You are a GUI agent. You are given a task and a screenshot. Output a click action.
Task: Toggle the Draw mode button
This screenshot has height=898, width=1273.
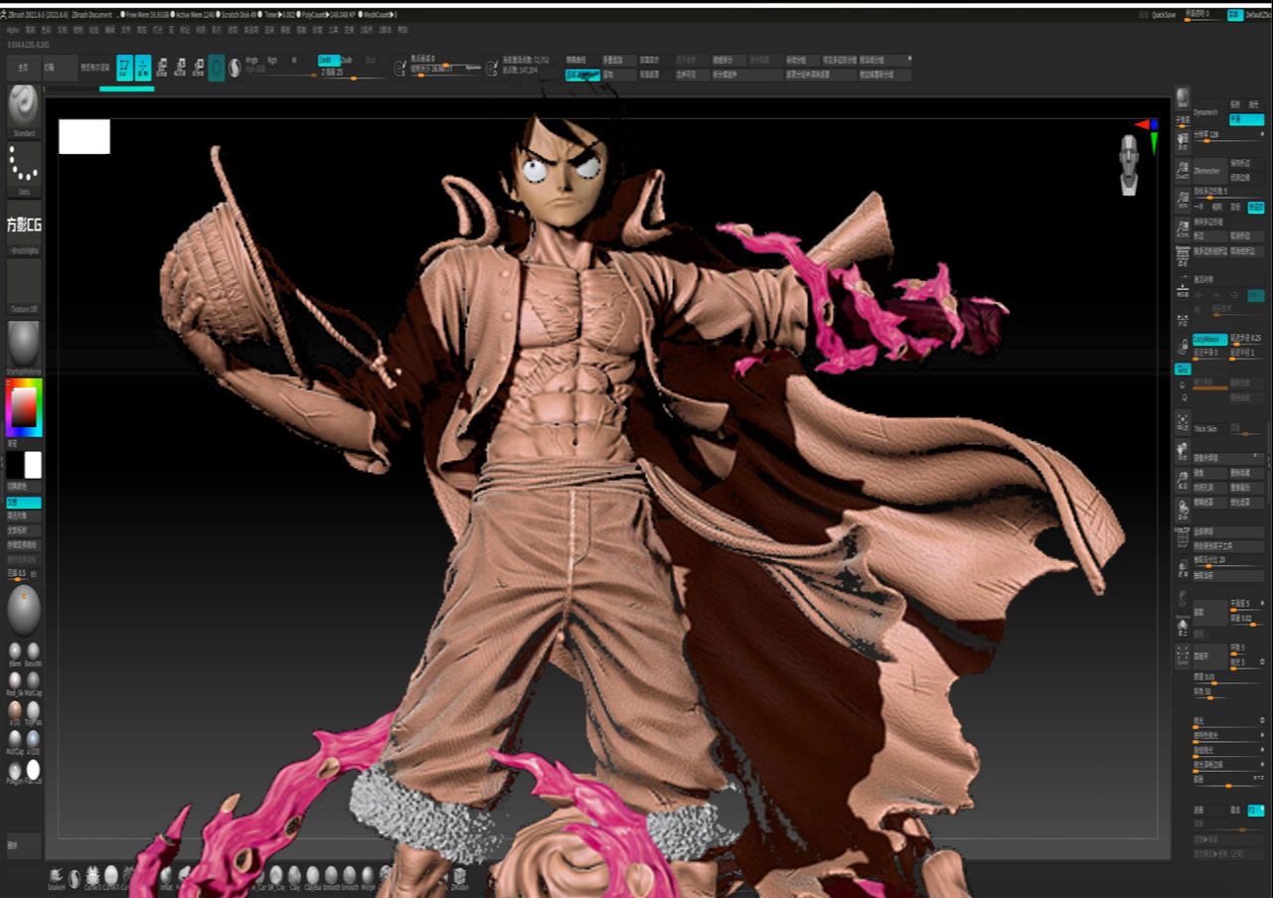coord(143,68)
